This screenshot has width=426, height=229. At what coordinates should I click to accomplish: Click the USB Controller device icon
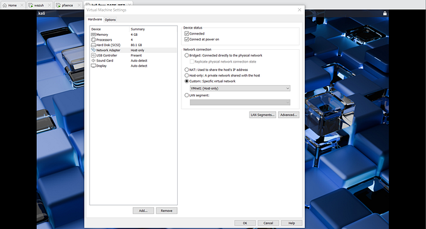click(94, 55)
